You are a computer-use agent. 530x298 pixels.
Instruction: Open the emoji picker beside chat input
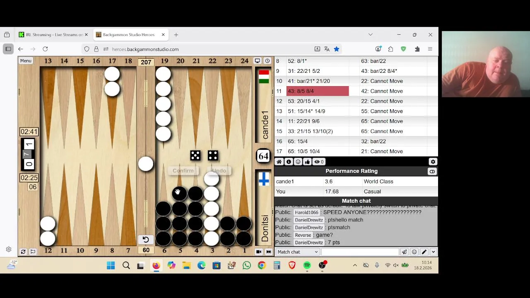click(414, 252)
